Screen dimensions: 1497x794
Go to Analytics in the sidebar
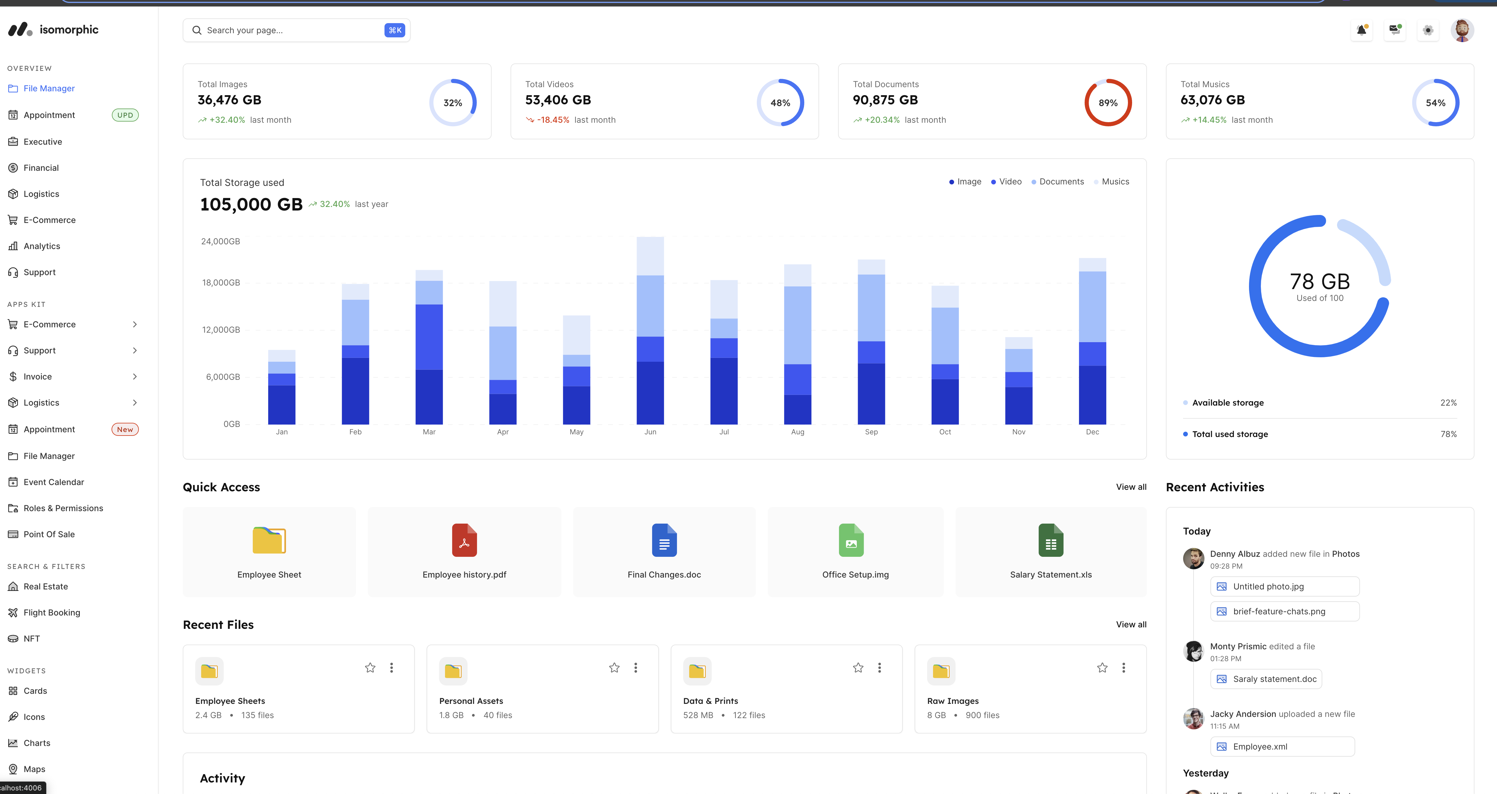tap(42, 246)
